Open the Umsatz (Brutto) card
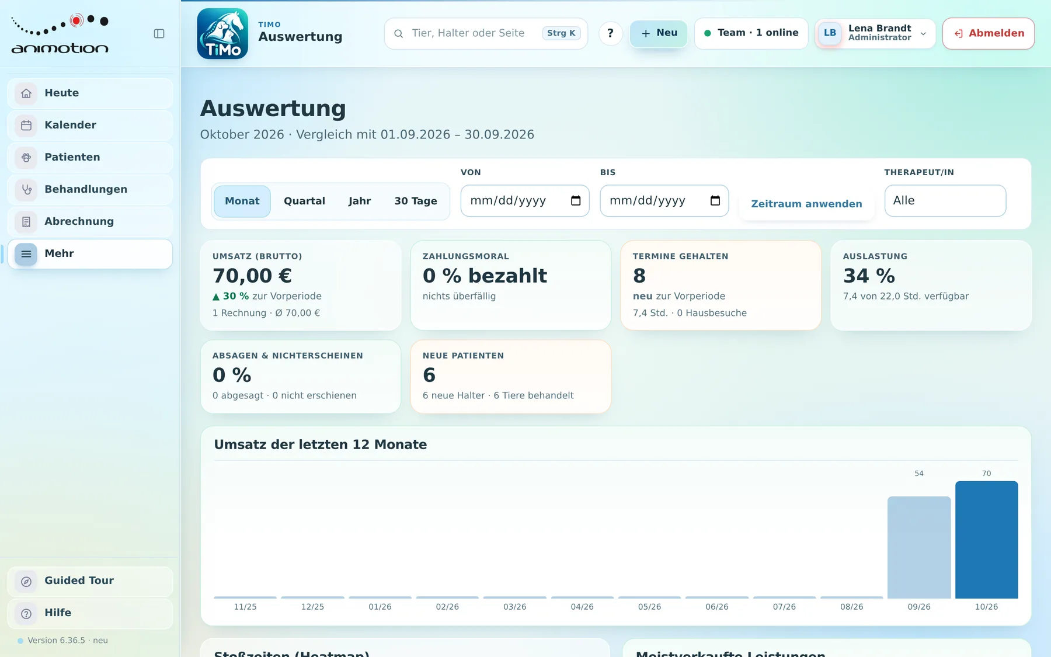The image size is (1051, 657). coord(301,286)
